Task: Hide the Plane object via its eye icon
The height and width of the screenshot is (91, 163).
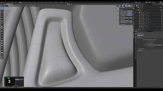Action: pyautogui.click(x=162, y=11)
